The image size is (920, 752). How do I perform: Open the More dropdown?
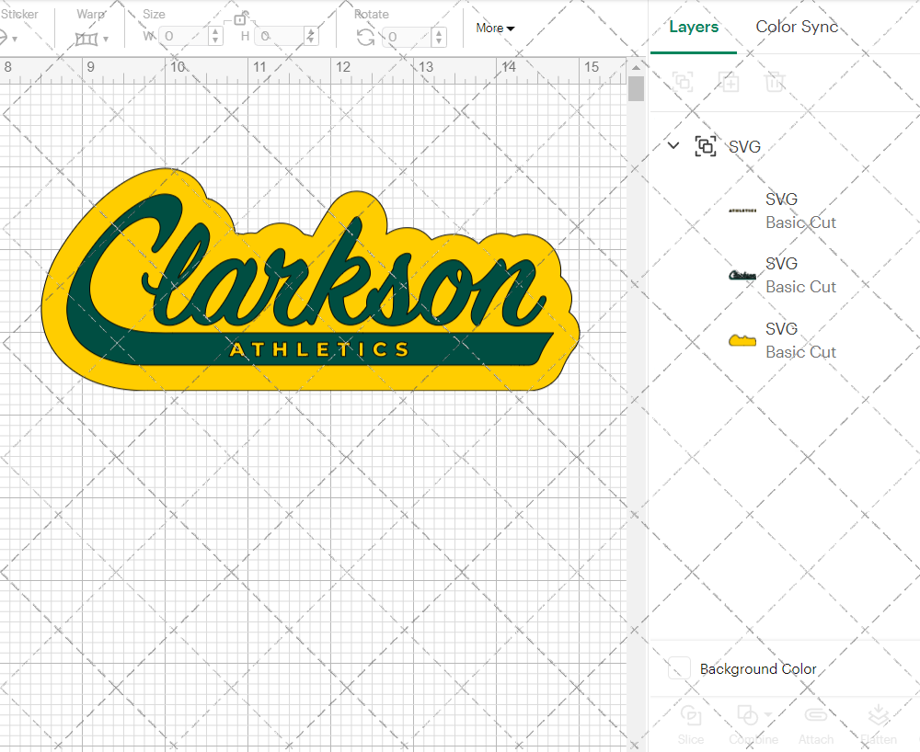click(494, 28)
